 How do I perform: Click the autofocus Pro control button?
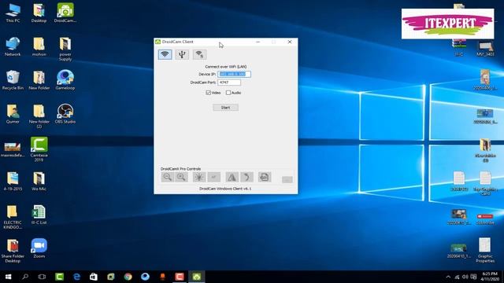[x=213, y=177]
